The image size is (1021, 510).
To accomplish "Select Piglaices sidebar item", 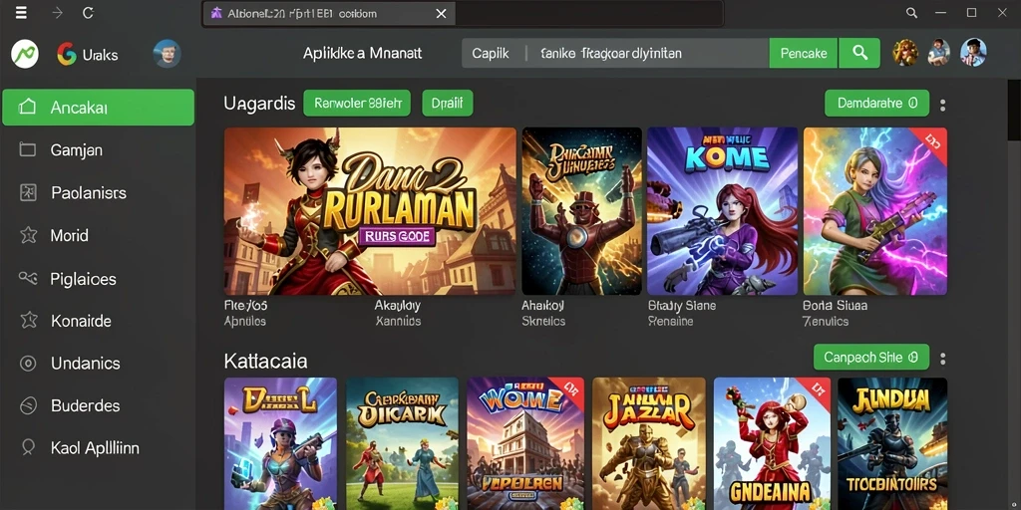I will 99,279.
